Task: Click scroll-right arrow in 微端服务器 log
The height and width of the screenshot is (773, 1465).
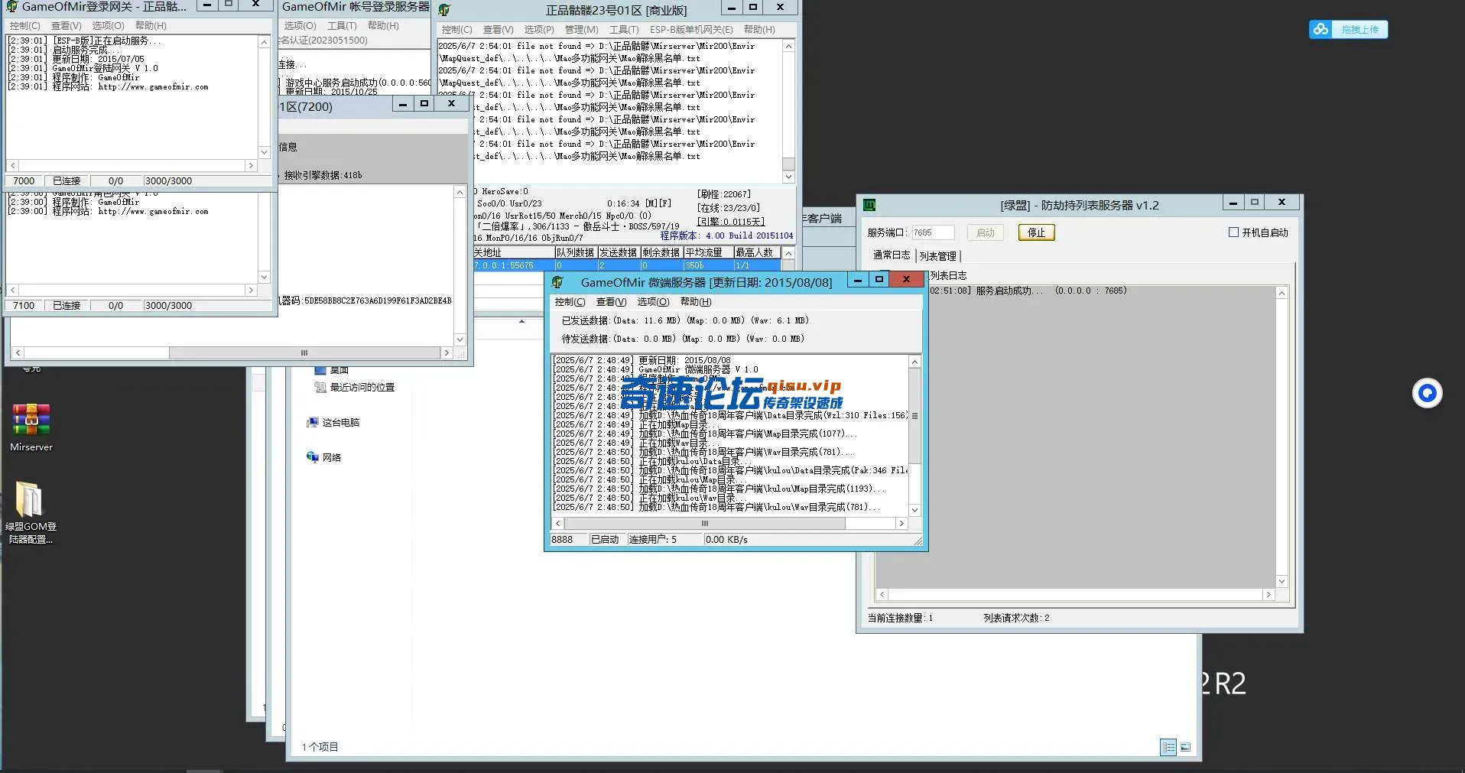Action: pos(901,524)
